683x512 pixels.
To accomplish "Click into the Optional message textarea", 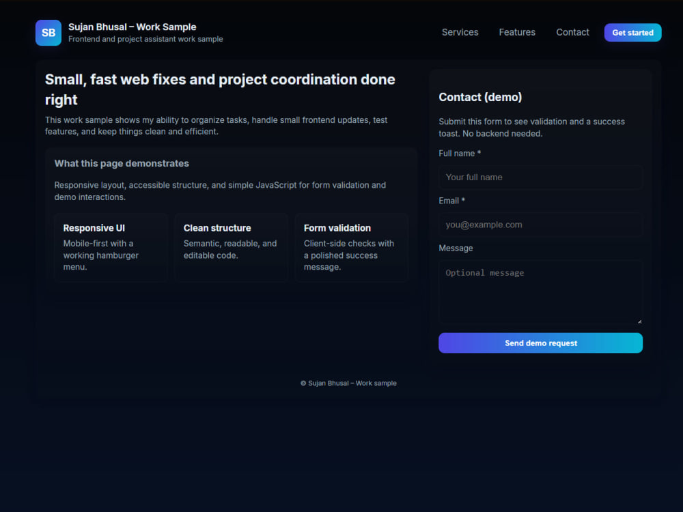I will point(540,293).
